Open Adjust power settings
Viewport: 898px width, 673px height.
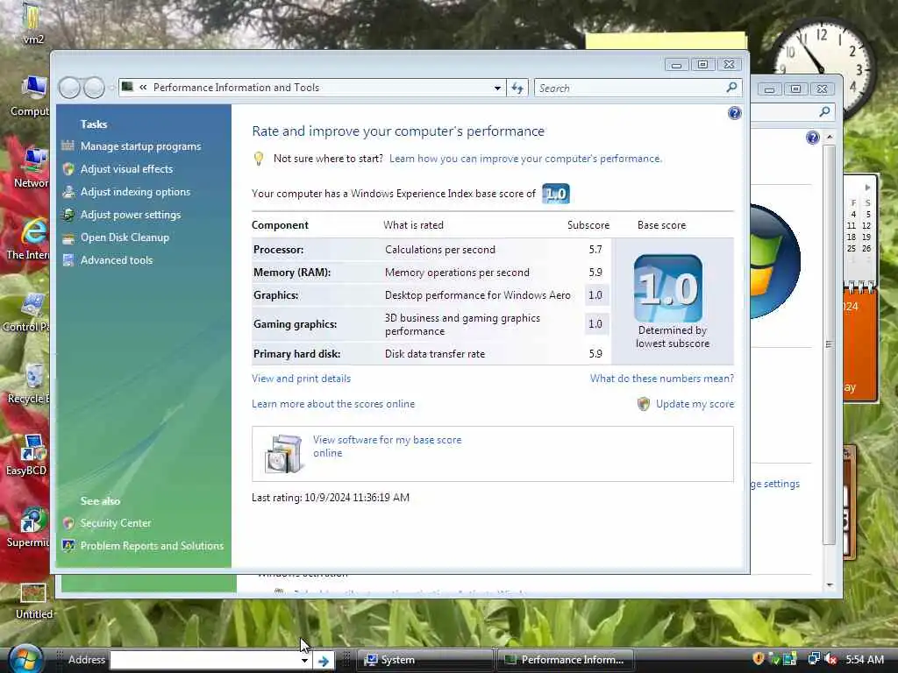(x=131, y=215)
